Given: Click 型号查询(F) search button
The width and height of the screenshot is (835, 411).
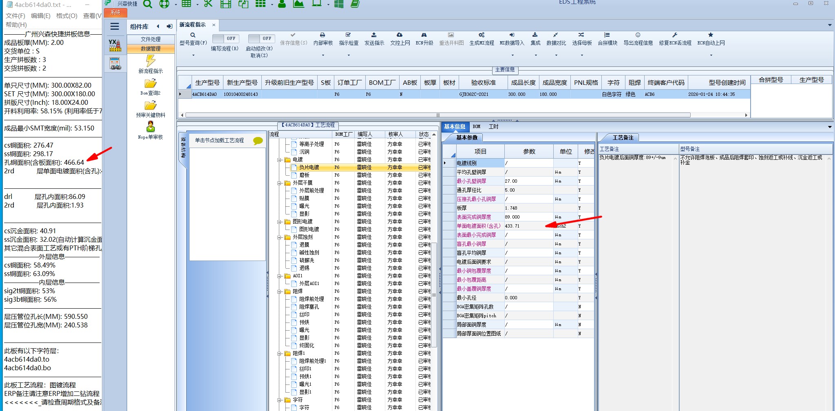Looking at the screenshot, I should (193, 39).
